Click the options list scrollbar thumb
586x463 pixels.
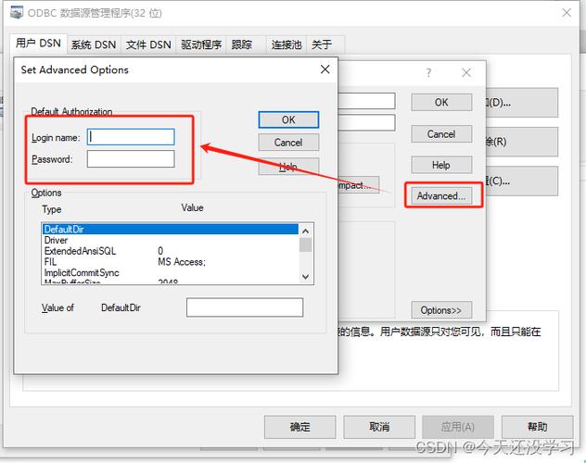[x=305, y=245]
